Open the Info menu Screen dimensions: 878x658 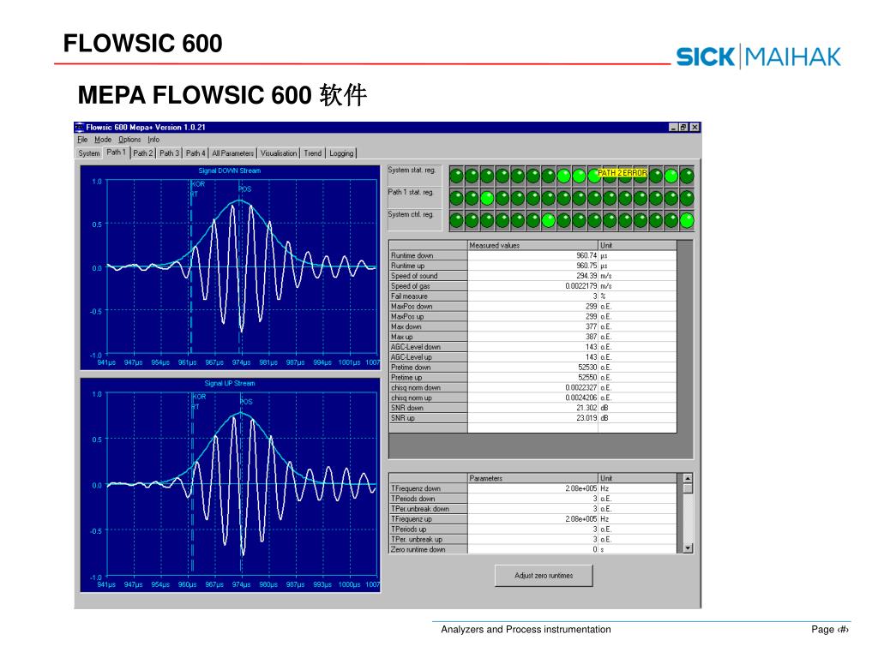click(153, 140)
